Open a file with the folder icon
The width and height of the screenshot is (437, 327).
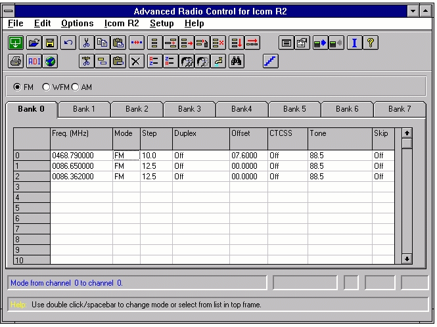coord(34,43)
